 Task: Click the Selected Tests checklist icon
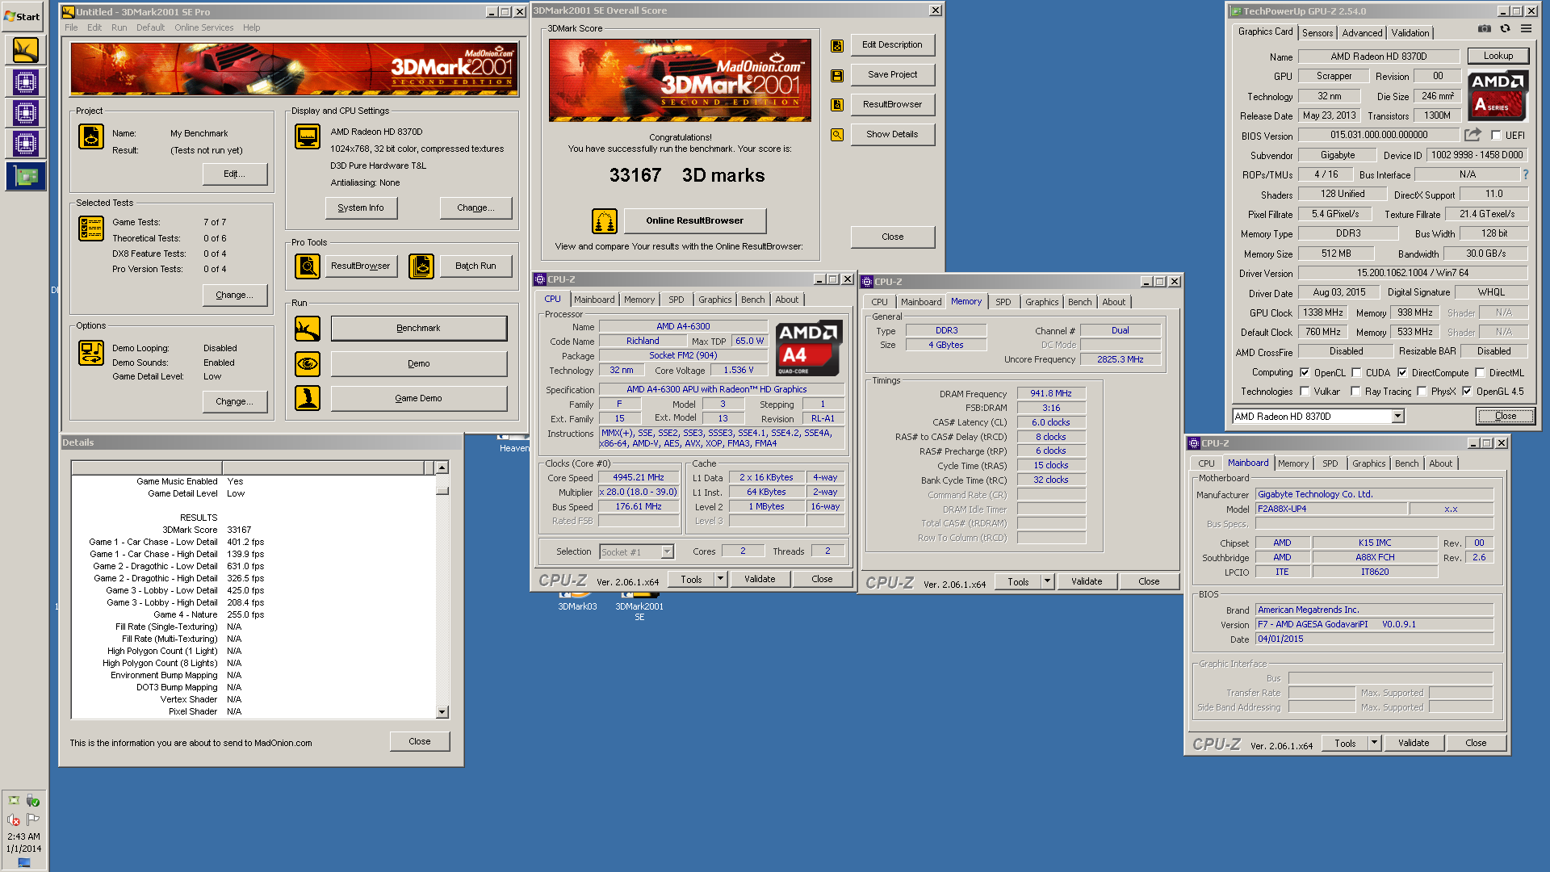click(x=90, y=228)
